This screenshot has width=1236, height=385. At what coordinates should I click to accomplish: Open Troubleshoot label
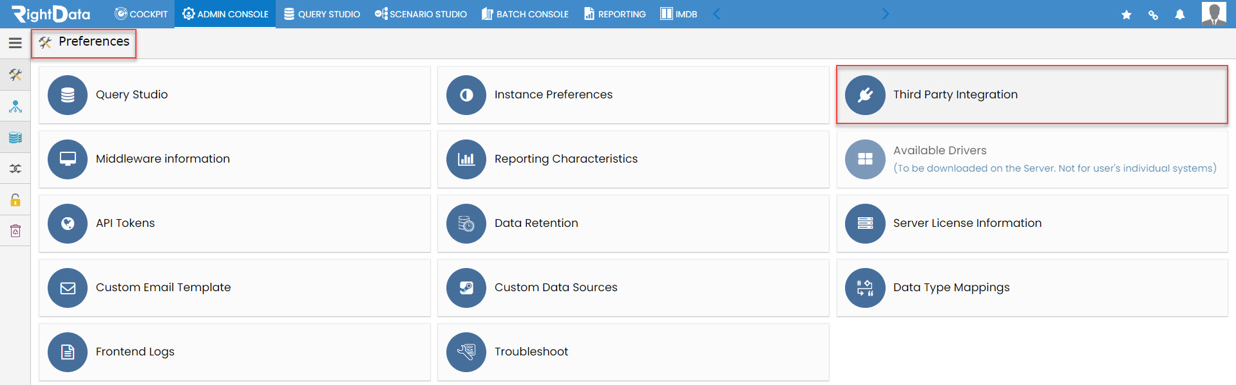coord(531,352)
